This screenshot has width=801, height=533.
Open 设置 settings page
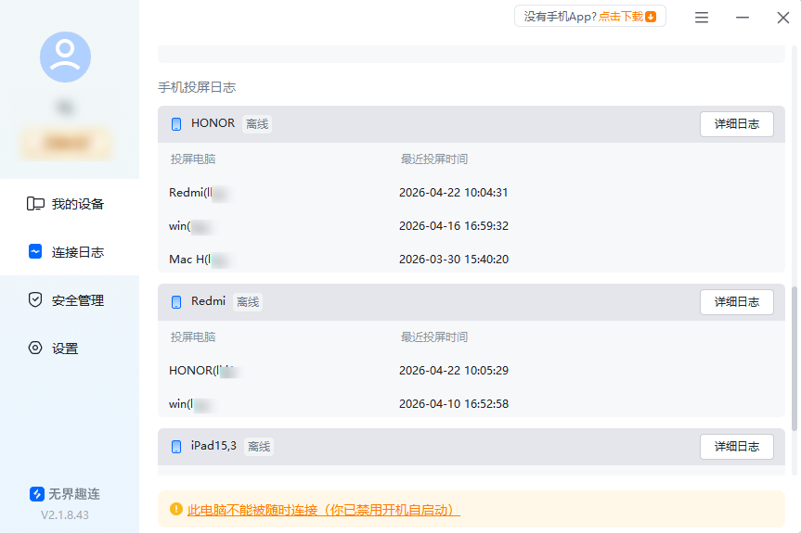tap(65, 349)
